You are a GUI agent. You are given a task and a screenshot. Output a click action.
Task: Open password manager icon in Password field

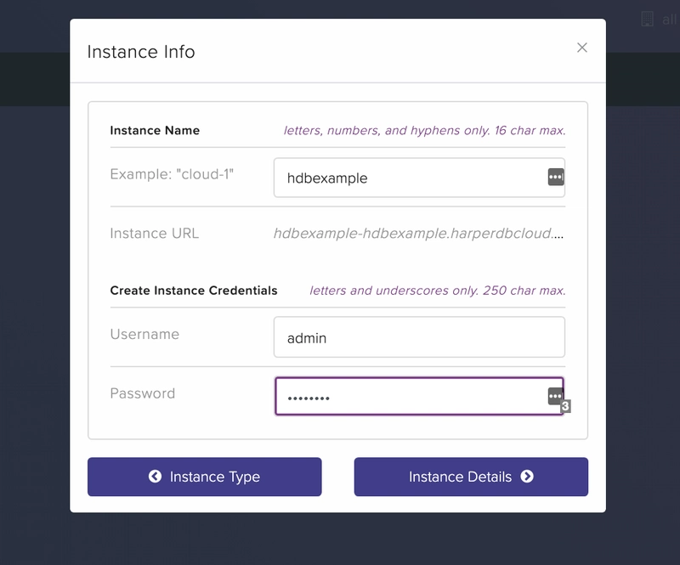click(x=555, y=396)
